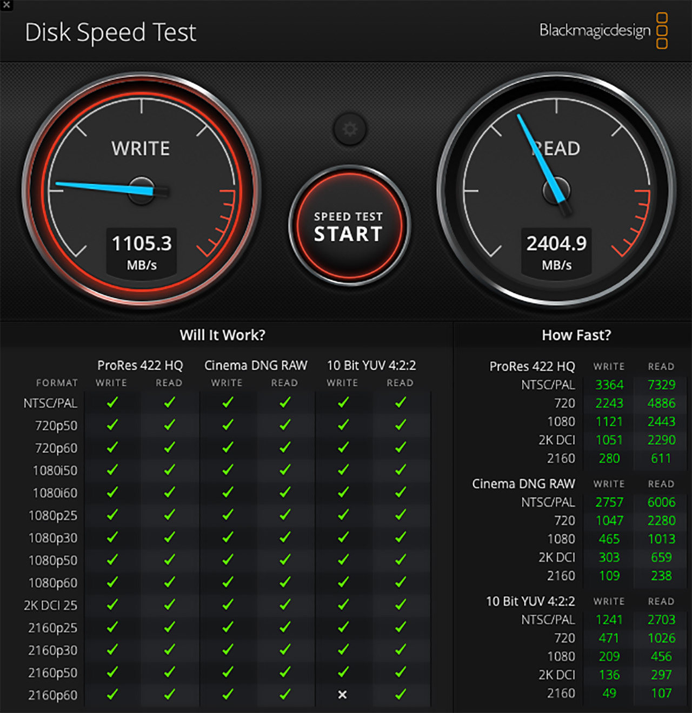Click the 2404.9 MB/s read readout
This screenshot has width=692, height=713.
coord(556,252)
